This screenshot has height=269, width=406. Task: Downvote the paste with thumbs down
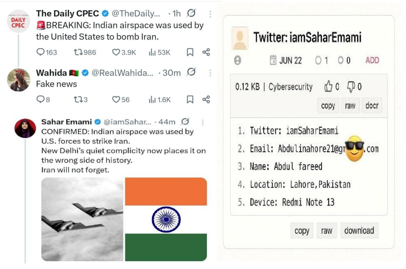(x=351, y=86)
